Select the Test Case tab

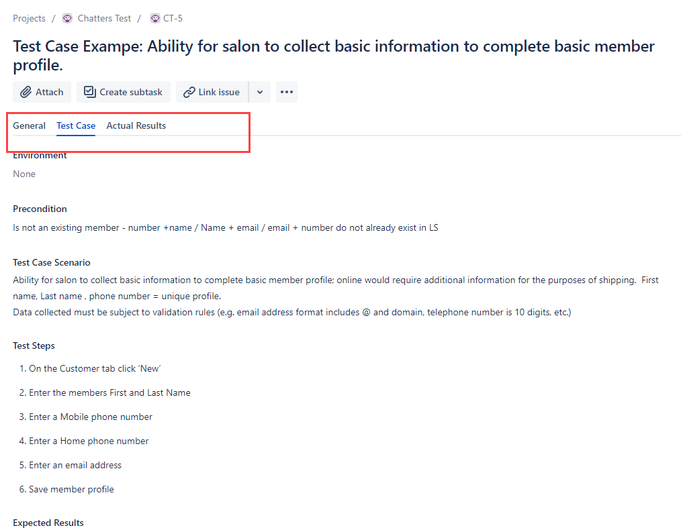[x=75, y=125]
